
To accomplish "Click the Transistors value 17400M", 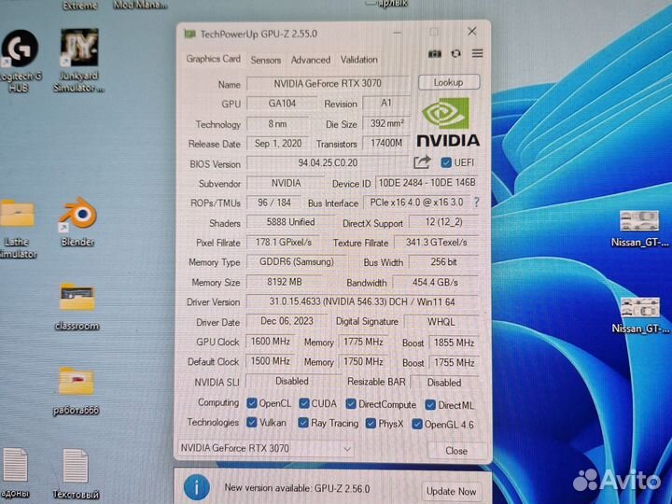I will pos(386,143).
